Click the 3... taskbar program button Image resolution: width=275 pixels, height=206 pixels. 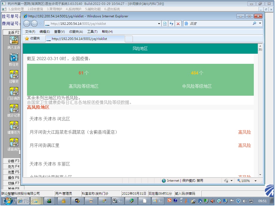pos(158,201)
